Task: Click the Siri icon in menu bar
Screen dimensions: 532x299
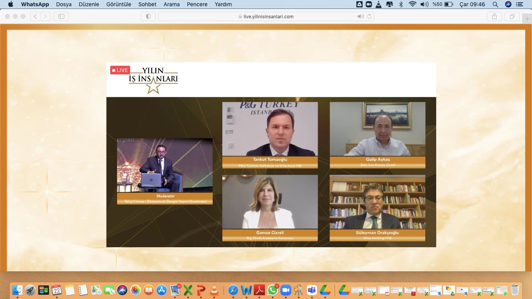Action: click(x=508, y=4)
